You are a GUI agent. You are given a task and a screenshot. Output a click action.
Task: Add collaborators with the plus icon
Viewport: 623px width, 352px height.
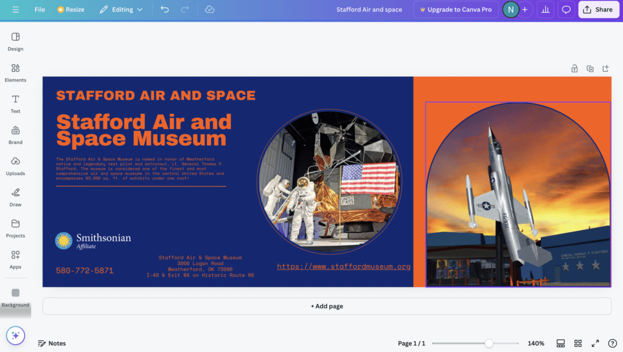coord(525,10)
